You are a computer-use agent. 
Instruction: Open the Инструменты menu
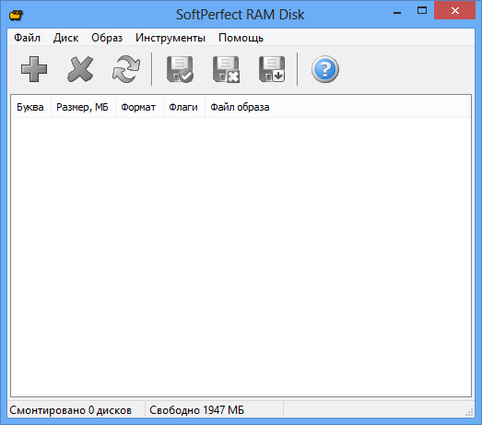click(x=170, y=38)
